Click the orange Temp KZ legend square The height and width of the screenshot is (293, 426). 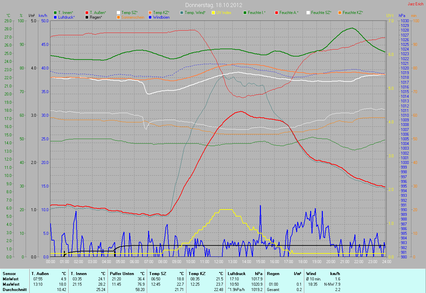(x=150, y=13)
